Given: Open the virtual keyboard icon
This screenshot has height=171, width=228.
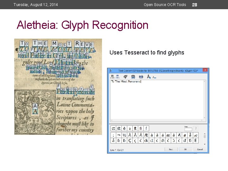Looking at the screenshot, I should [x=141, y=77].
